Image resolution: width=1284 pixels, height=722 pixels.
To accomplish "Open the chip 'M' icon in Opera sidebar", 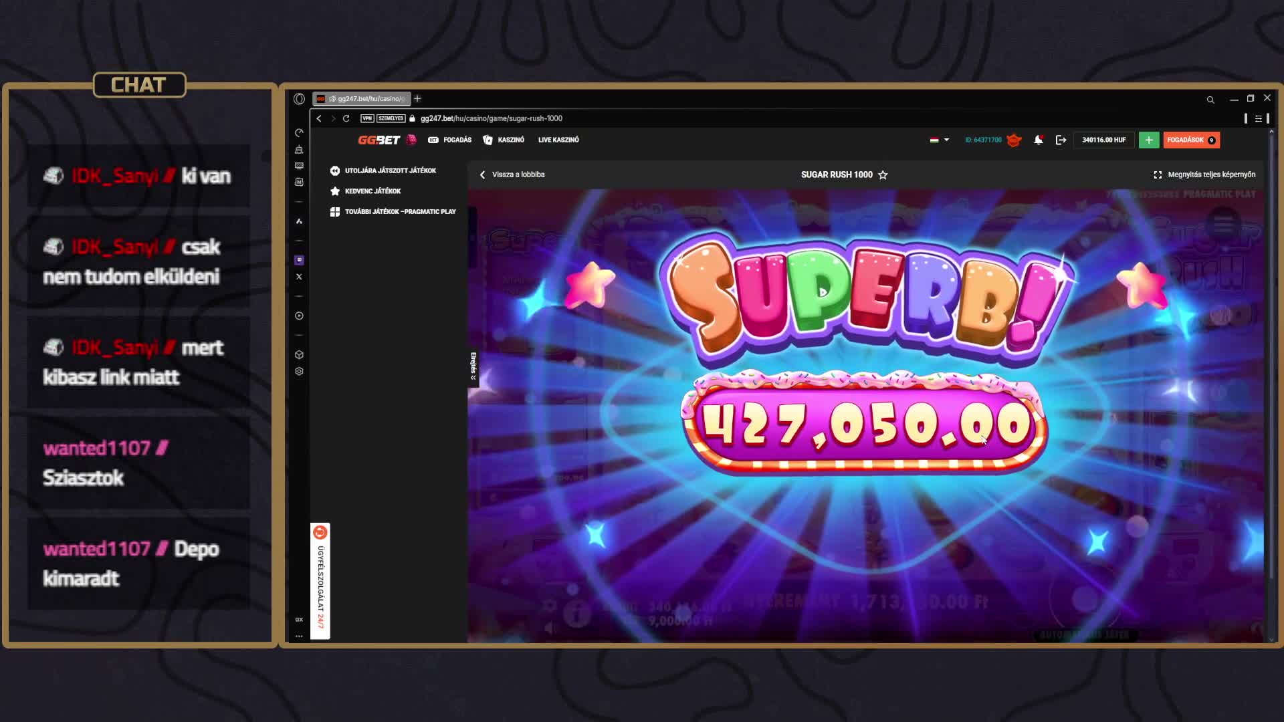I will tap(299, 182).
